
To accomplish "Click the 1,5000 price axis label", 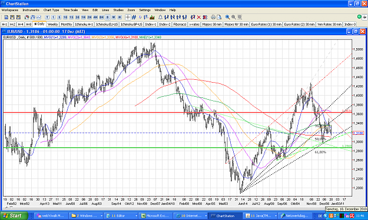I will (x=358, y=49).
